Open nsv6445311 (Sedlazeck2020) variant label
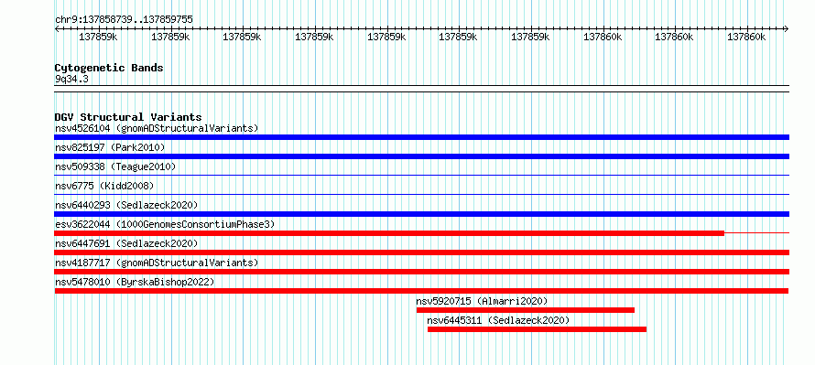 [x=498, y=320]
